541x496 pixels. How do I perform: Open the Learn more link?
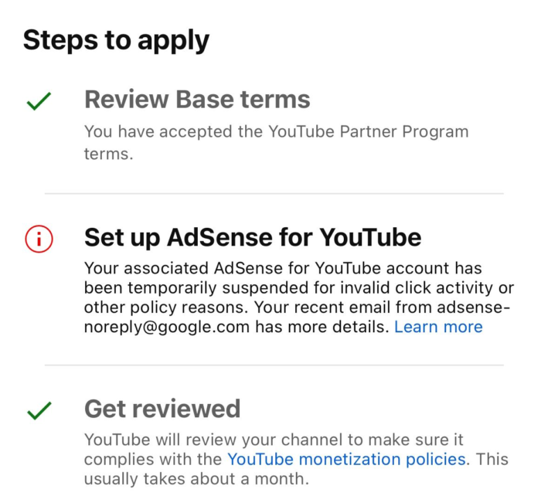438,327
